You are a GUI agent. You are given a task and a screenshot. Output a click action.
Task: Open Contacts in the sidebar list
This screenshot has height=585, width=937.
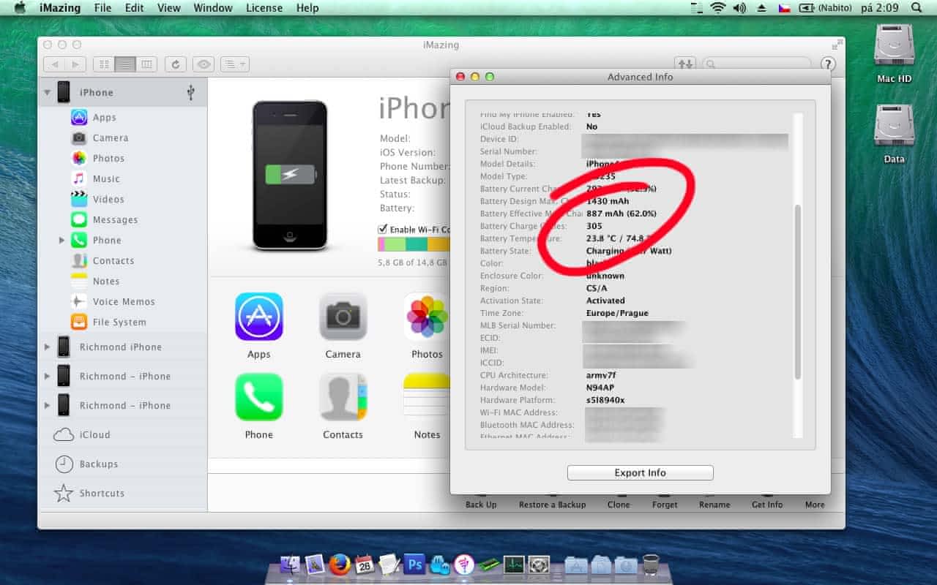(113, 260)
